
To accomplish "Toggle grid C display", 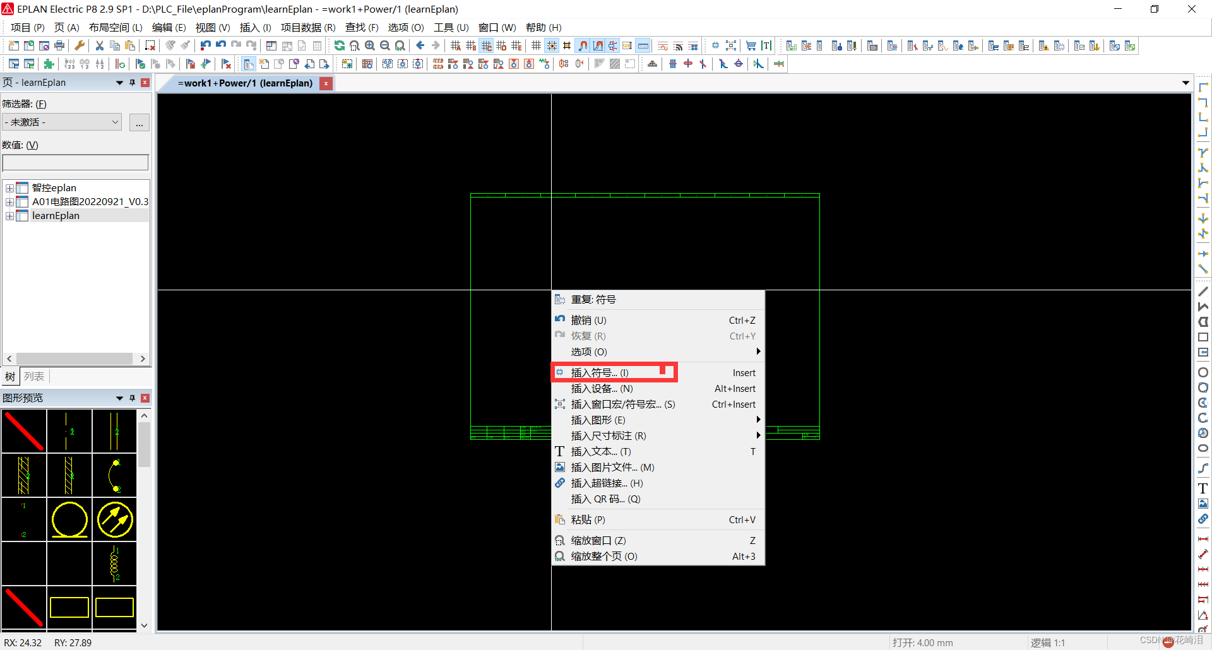I will coord(486,45).
